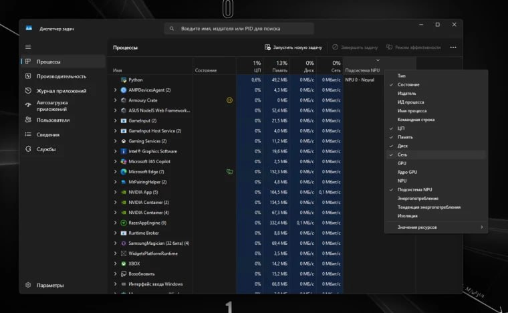Expand the Armoury Crate process group
Image resolution: width=508 pixels, height=313 pixels.
(116, 100)
